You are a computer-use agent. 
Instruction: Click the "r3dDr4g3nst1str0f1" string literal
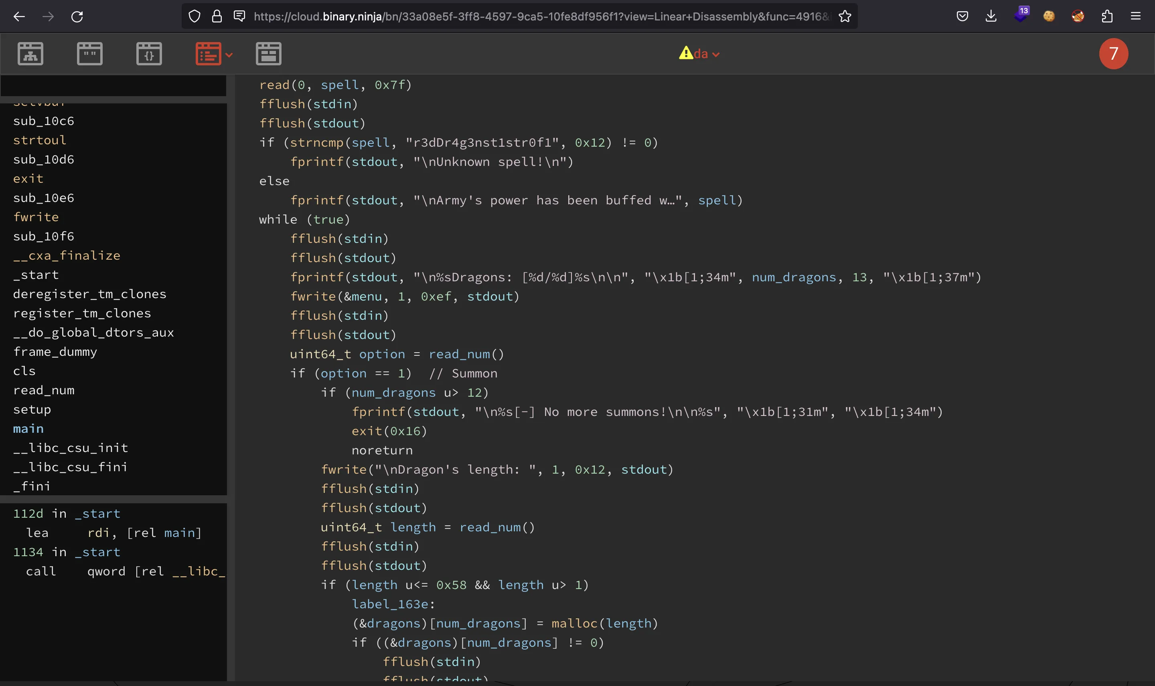point(483,142)
